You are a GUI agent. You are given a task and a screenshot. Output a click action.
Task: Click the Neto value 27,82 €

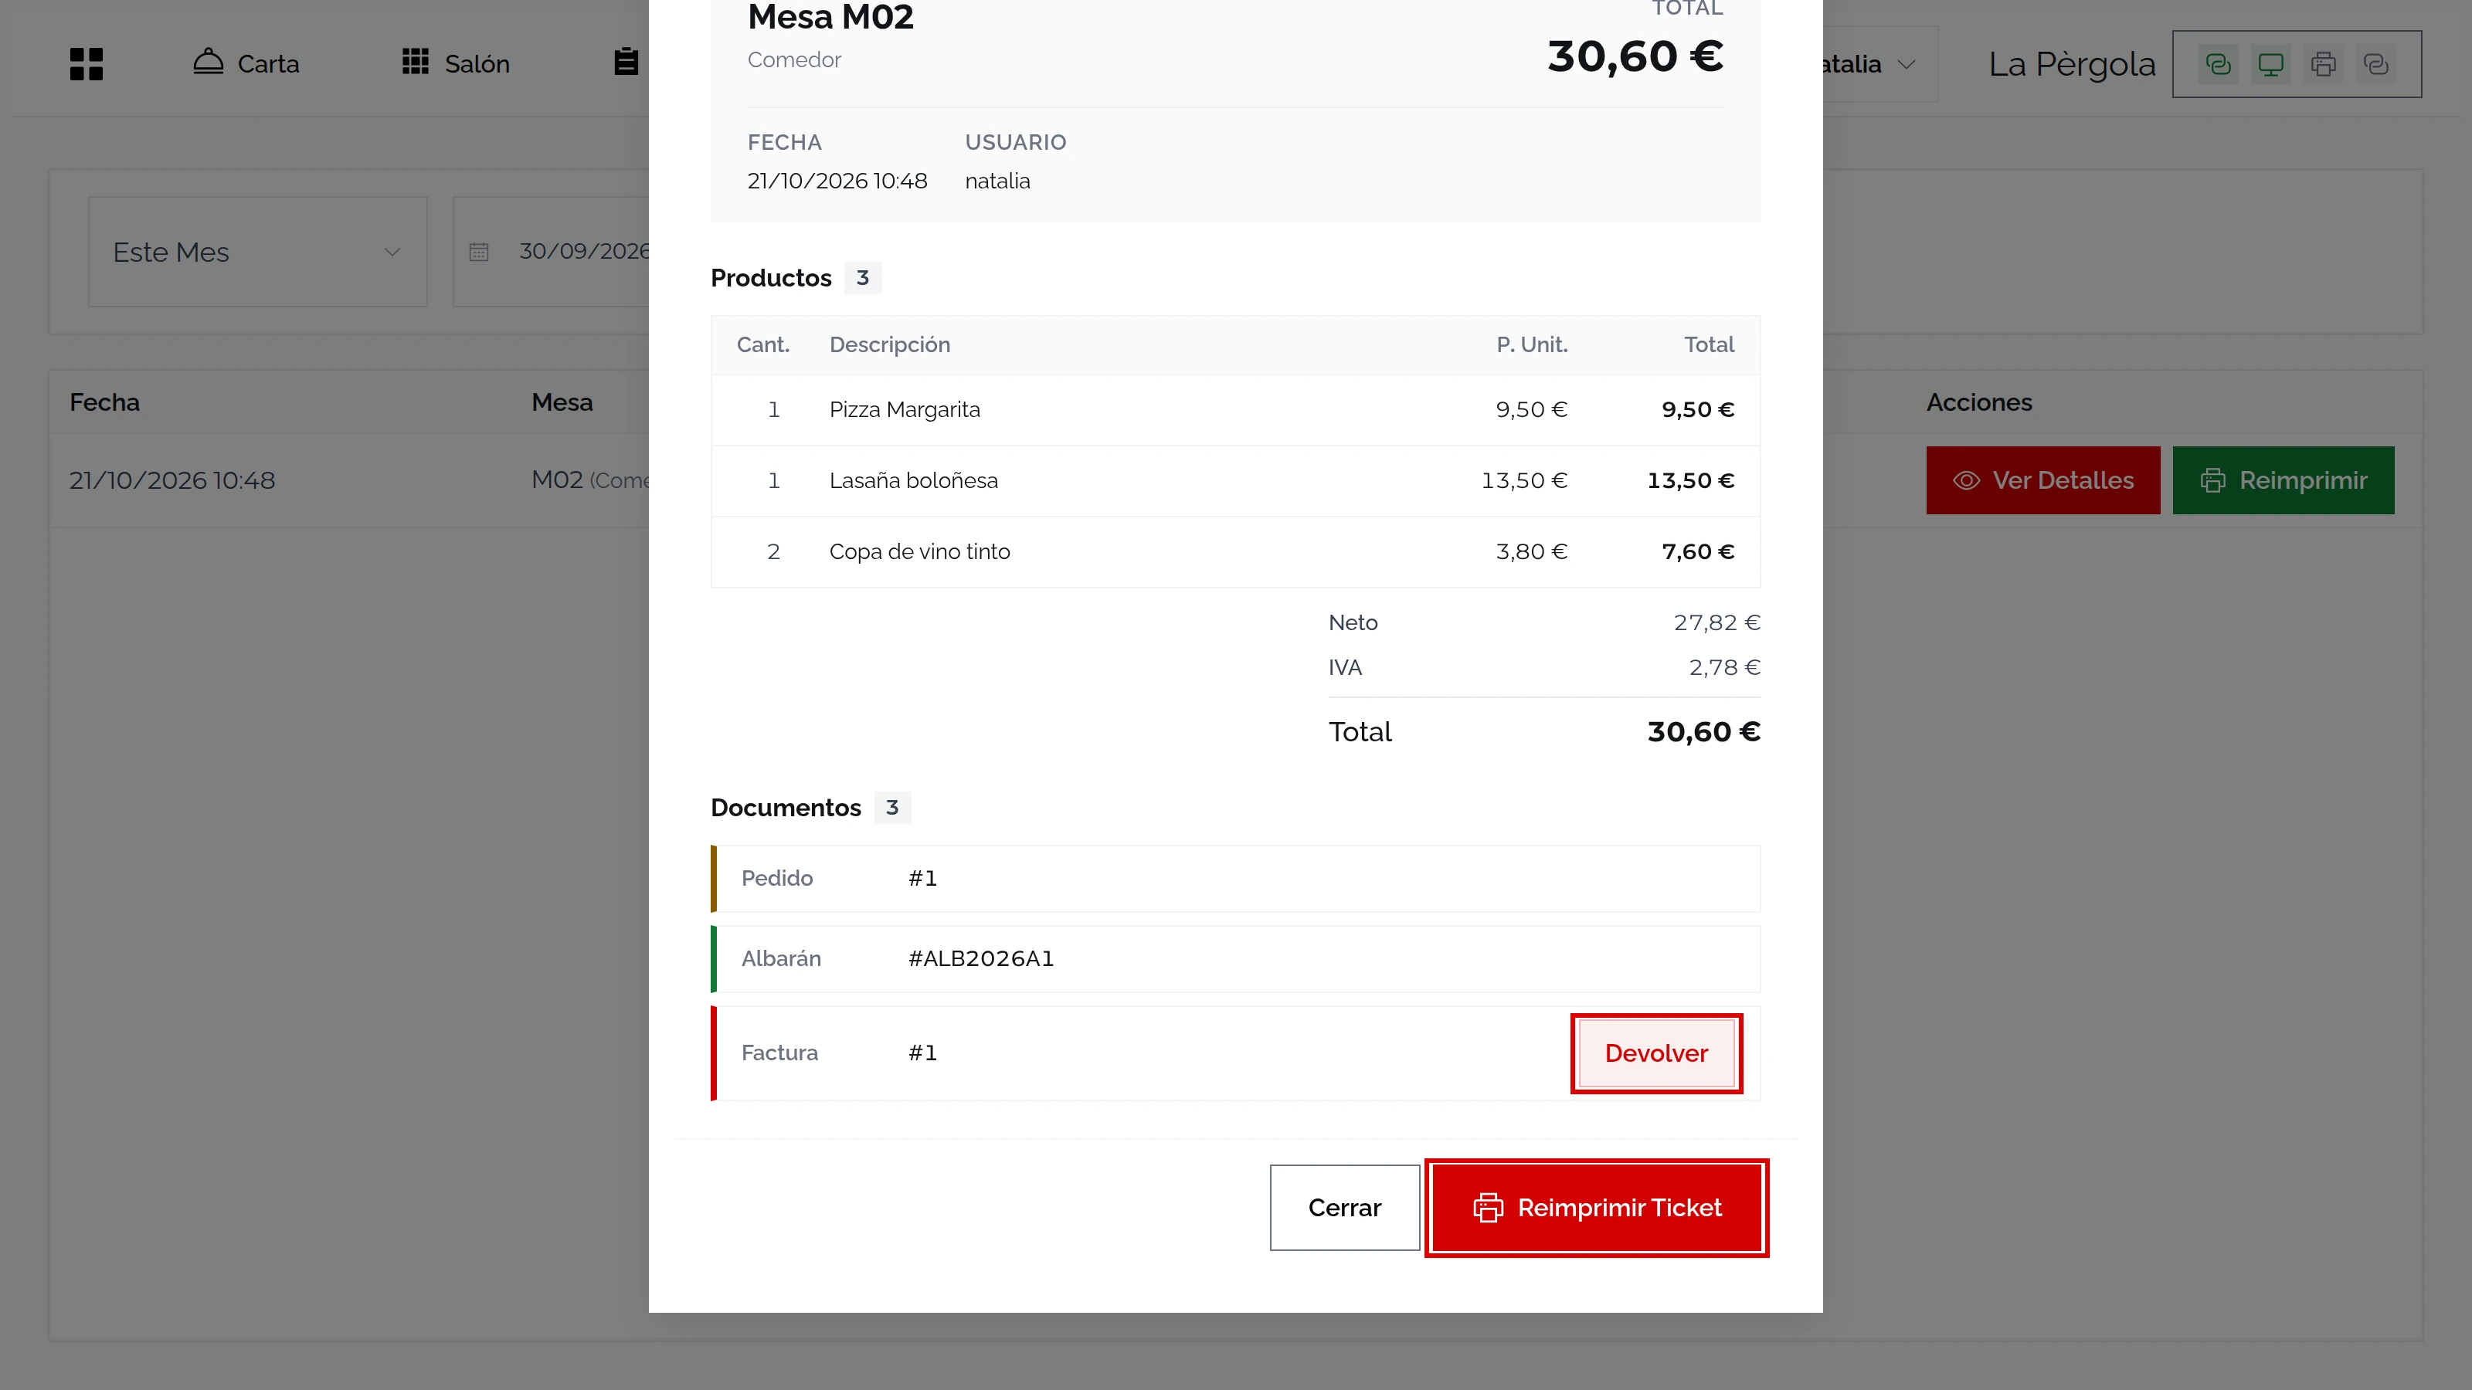click(x=1716, y=622)
